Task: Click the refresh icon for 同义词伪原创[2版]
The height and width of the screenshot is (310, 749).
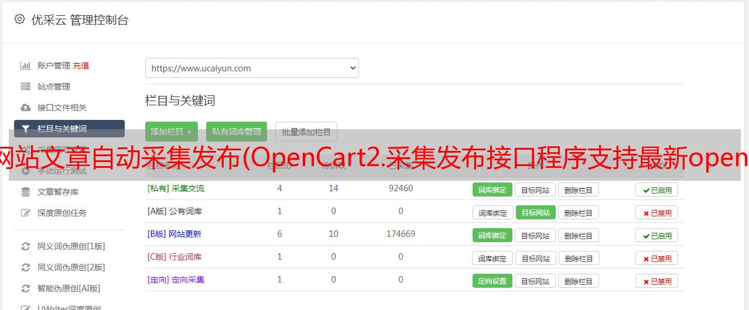Action: pos(25,267)
